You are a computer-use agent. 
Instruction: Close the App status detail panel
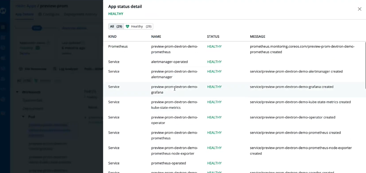pyautogui.click(x=359, y=9)
